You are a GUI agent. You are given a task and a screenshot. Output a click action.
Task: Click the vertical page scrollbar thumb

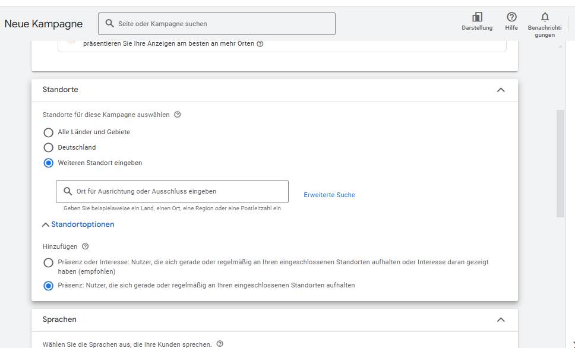pyautogui.click(x=560, y=163)
